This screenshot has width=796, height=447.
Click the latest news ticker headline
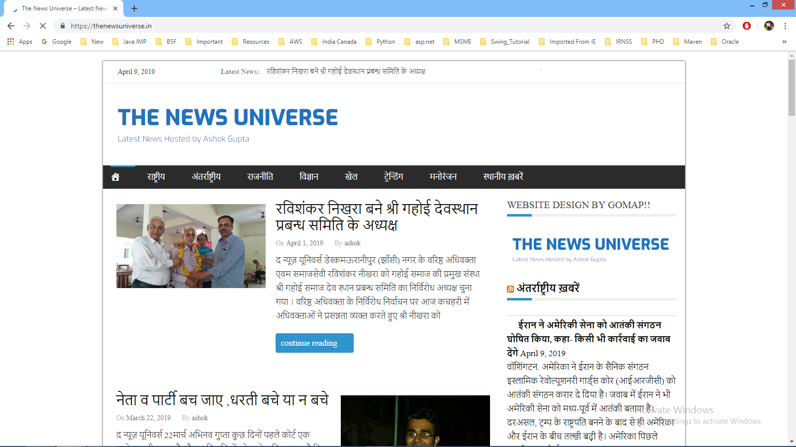click(346, 72)
